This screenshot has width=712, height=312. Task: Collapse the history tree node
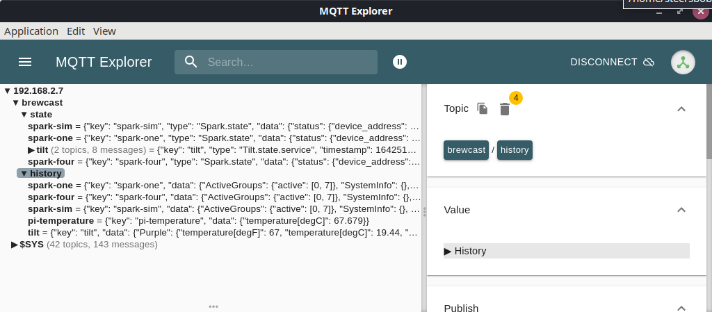[24, 173]
